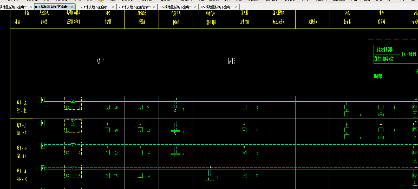Close the HJJ福地星城地下室电 tab

tap(72, 7)
